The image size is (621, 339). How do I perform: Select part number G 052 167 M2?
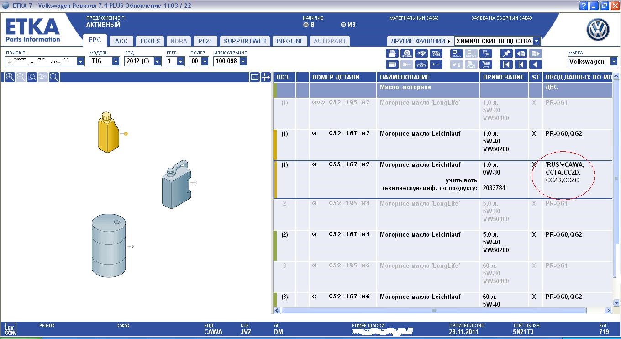[x=341, y=133]
